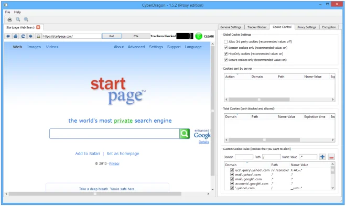The width and height of the screenshot is (346, 206).
Task: Click web page vertical scrollbar down arrow
Action: pyautogui.click(x=212, y=189)
